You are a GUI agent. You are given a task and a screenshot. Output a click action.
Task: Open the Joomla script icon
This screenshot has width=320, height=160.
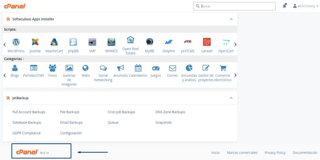coord(35,42)
